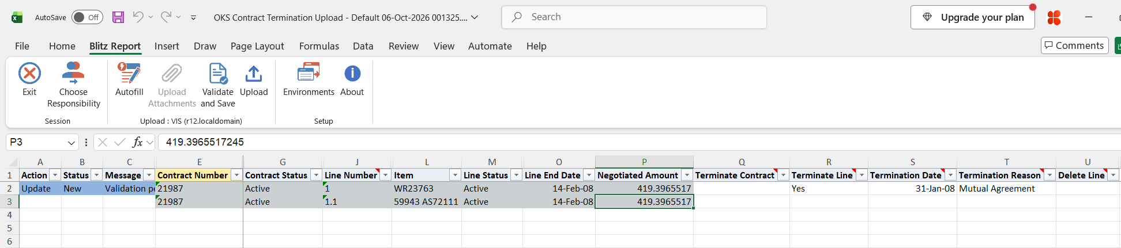This screenshot has height=248, width=1121.
Task: Open Choose Responsibility
Action: tap(73, 85)
